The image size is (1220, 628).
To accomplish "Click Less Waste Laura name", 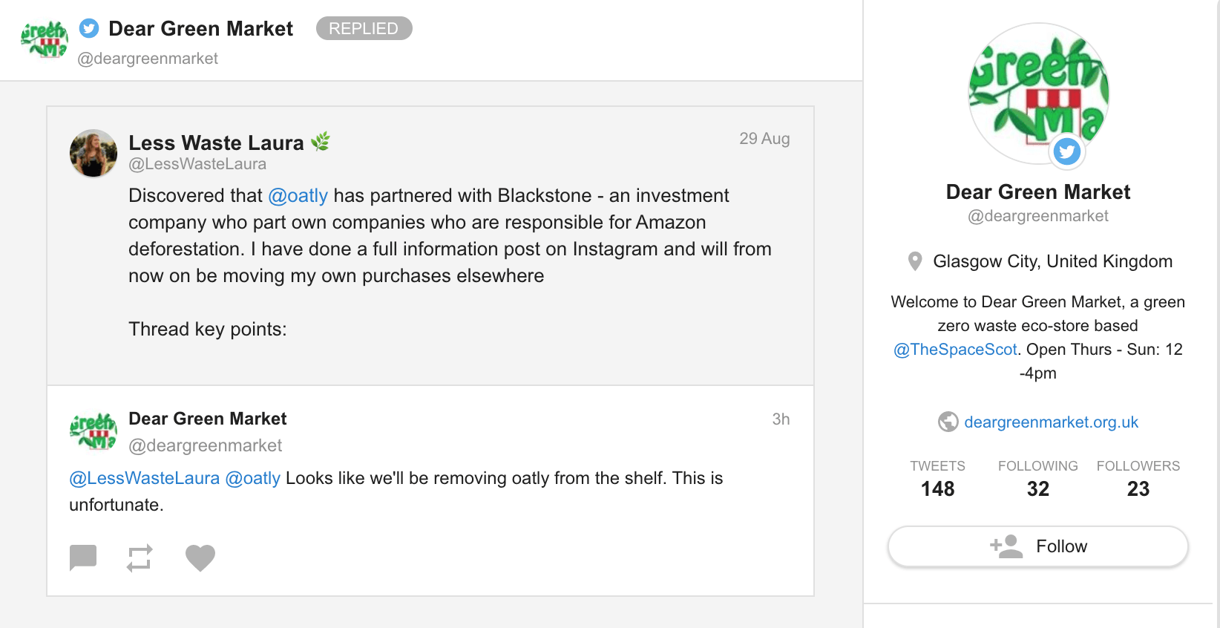I will [x=216, y=143].
